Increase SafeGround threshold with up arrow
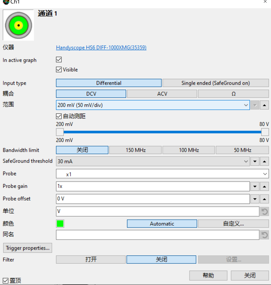271x285 pixels. [x=264, y=161]
